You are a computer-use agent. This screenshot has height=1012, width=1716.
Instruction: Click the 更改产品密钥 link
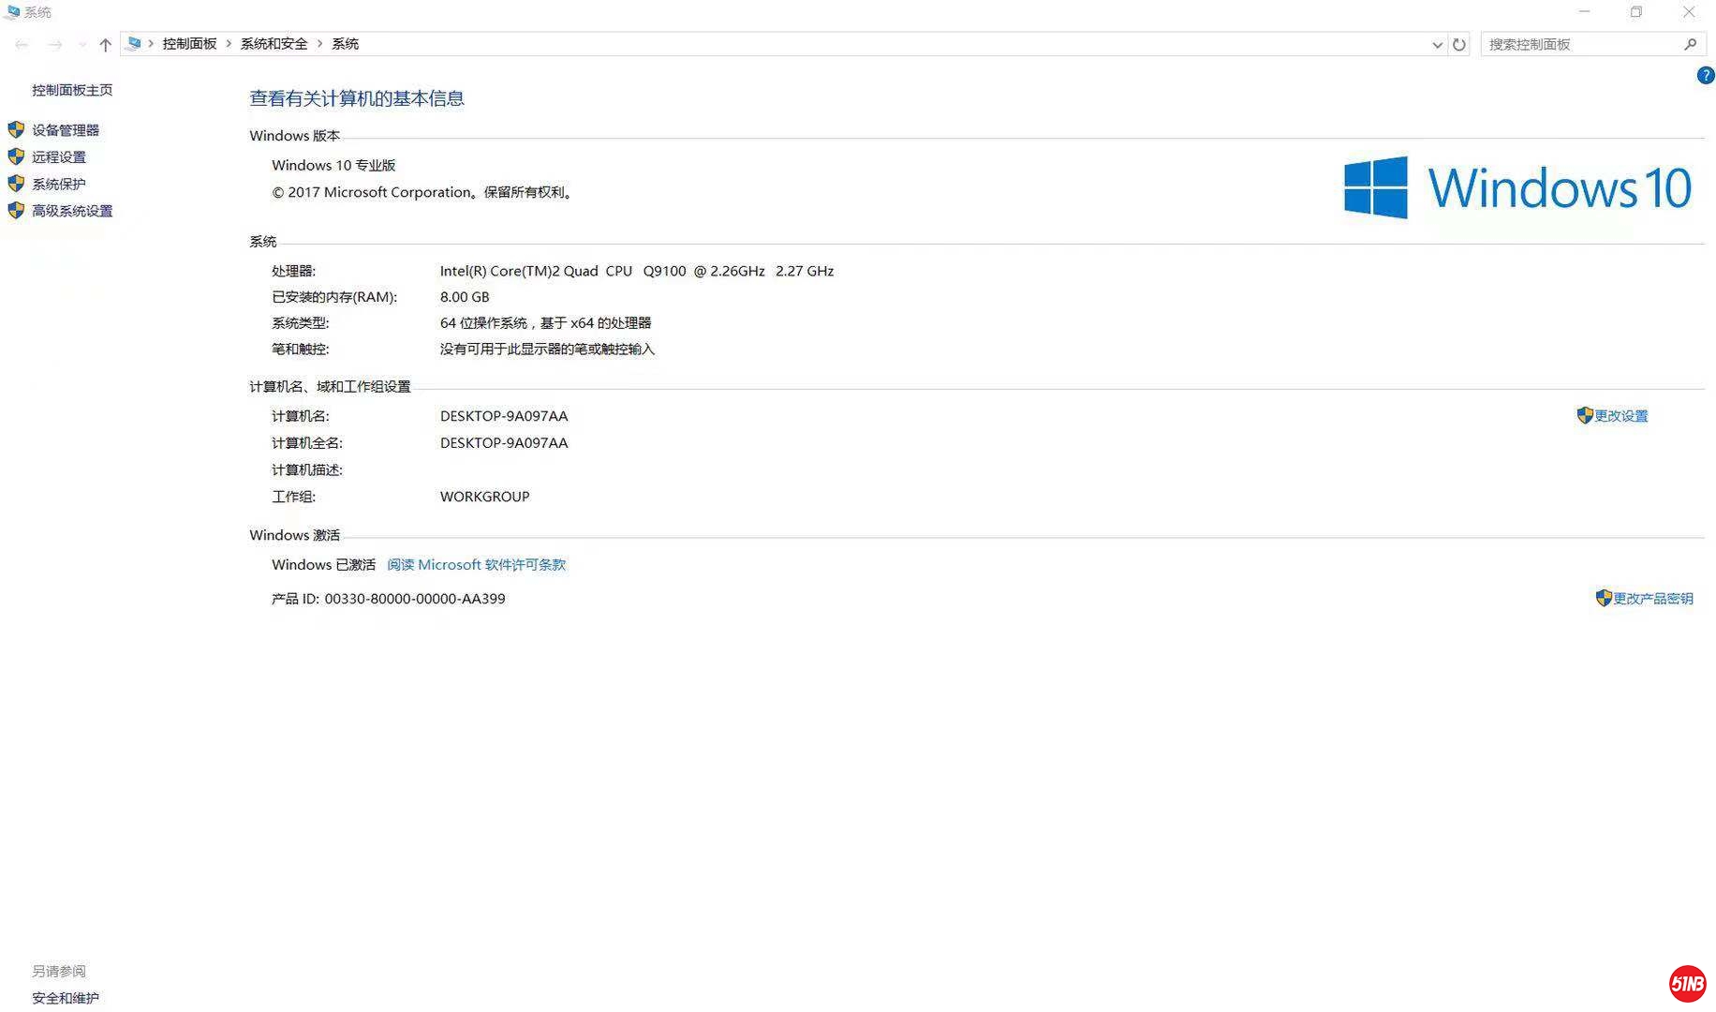pyautogui.click(x=1653, y=599)
